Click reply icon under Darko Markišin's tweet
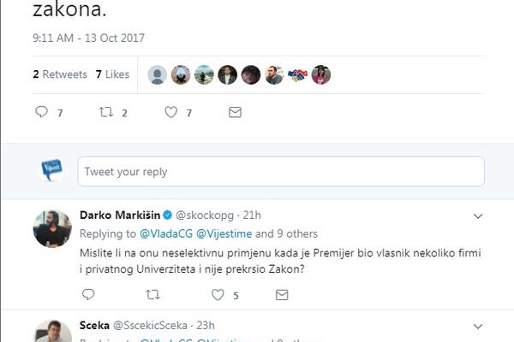 88,295
